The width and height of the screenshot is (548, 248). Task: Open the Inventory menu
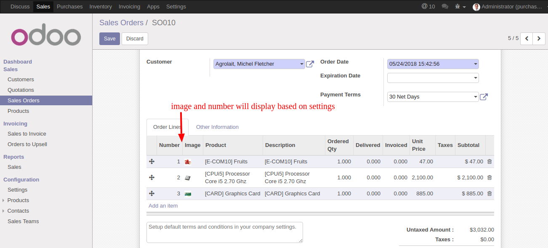tap(101, 6)
